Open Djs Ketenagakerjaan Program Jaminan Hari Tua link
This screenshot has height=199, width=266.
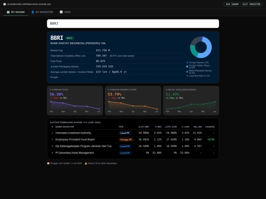(x=83, y=146)
